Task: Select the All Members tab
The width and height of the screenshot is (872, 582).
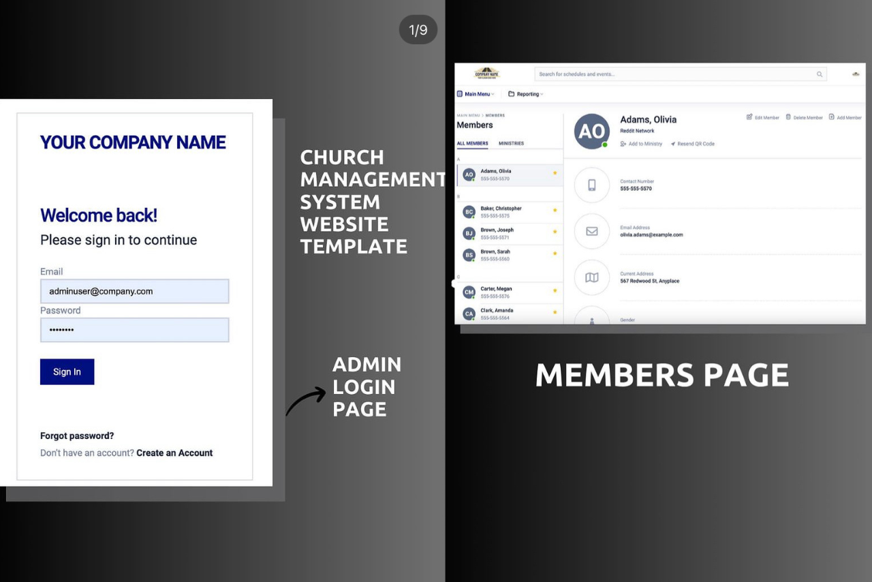Action: click(472, 143)
